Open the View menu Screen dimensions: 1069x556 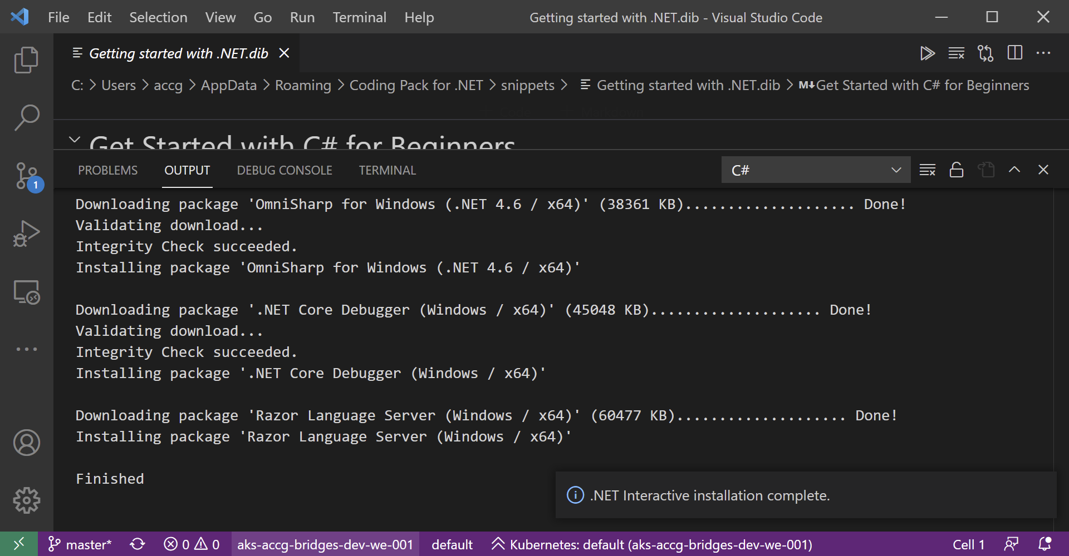tap(220, 17)
